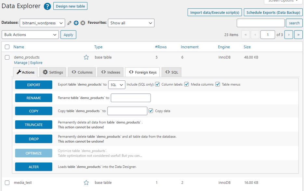Click the EXPORT button

tap(34, 85)
